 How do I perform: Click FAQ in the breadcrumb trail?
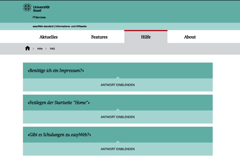(x=52, y=49)
